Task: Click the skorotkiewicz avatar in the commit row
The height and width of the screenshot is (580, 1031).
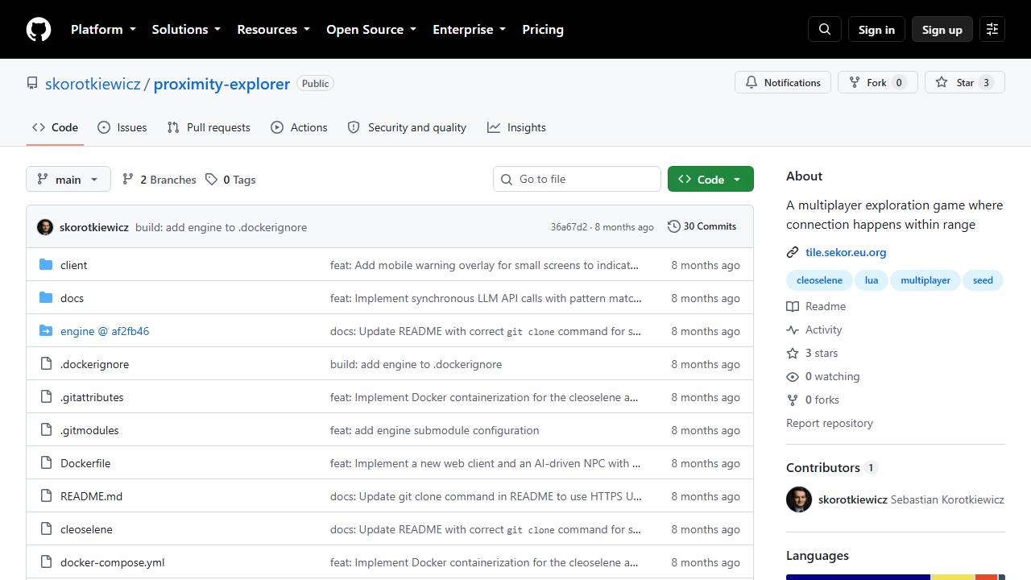Action: [45, 227]
